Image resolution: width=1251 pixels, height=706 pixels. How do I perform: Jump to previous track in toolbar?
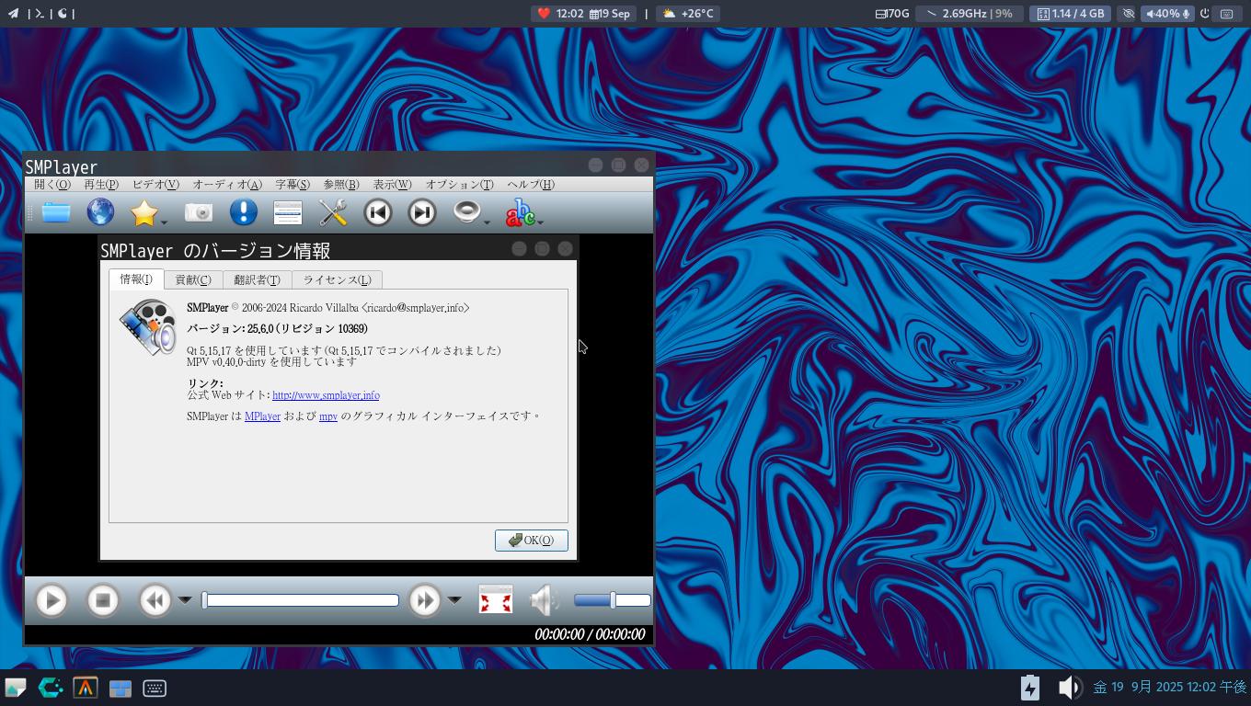(x=377, y=212)
